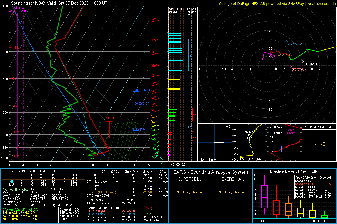The height and width of the screenshot is (224, 337).
Task: Click the 3 km height label
Action: click(16, 132)
